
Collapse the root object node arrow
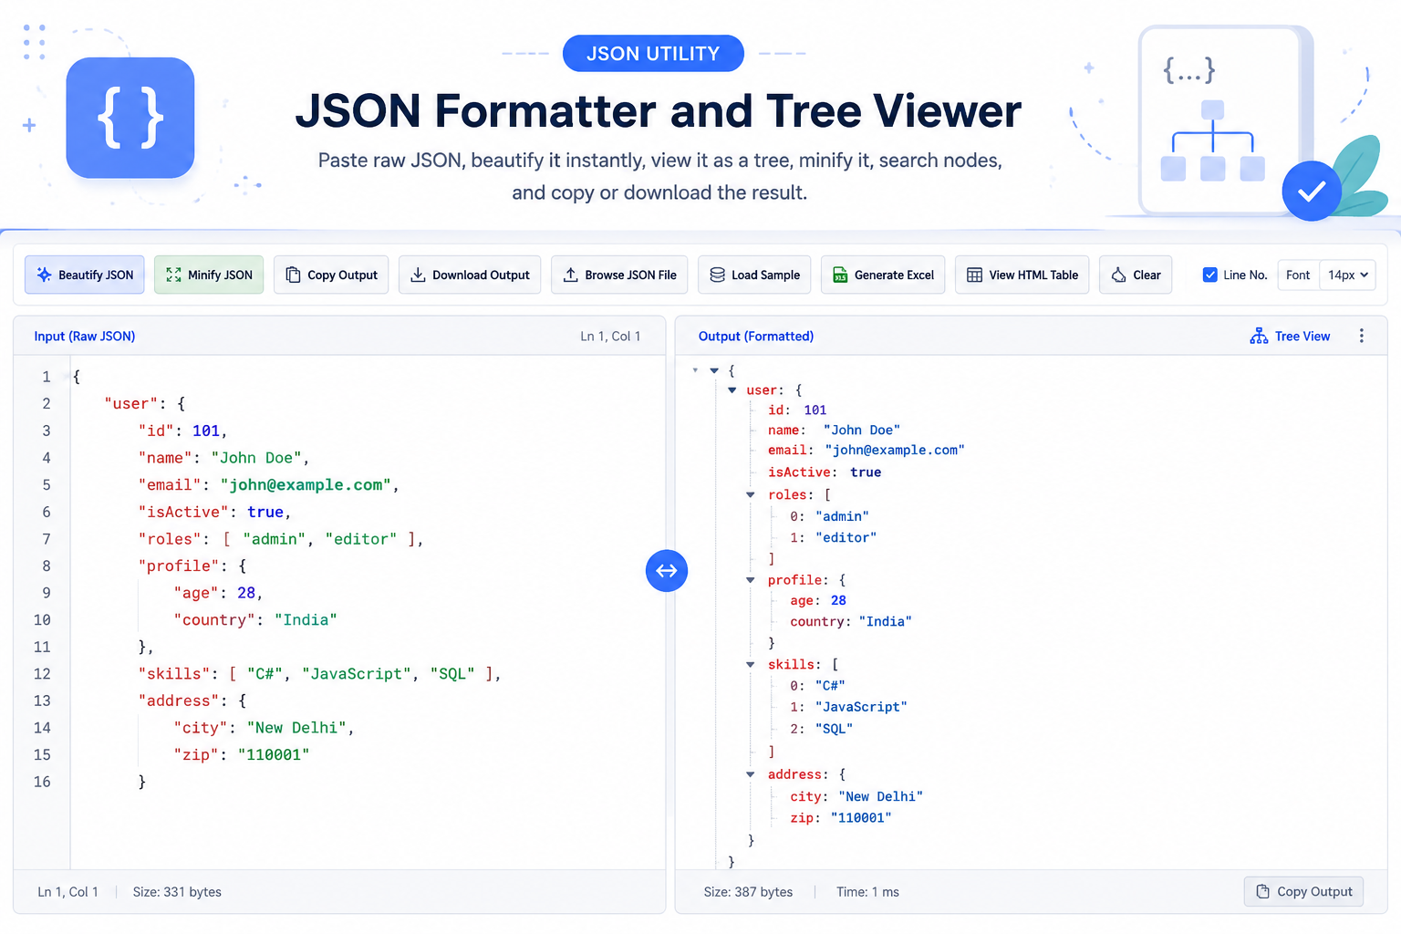714,371
